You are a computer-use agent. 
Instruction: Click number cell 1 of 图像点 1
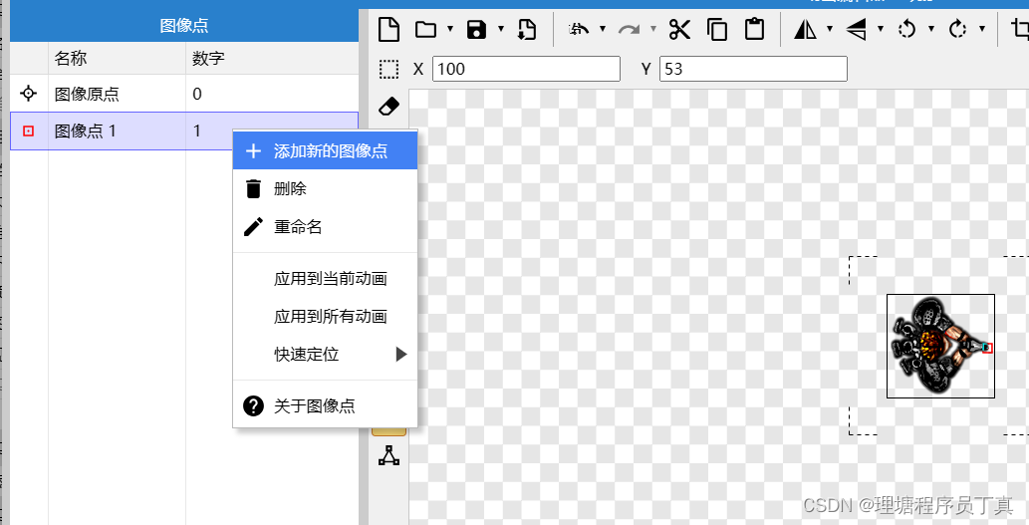pos(208,131)
